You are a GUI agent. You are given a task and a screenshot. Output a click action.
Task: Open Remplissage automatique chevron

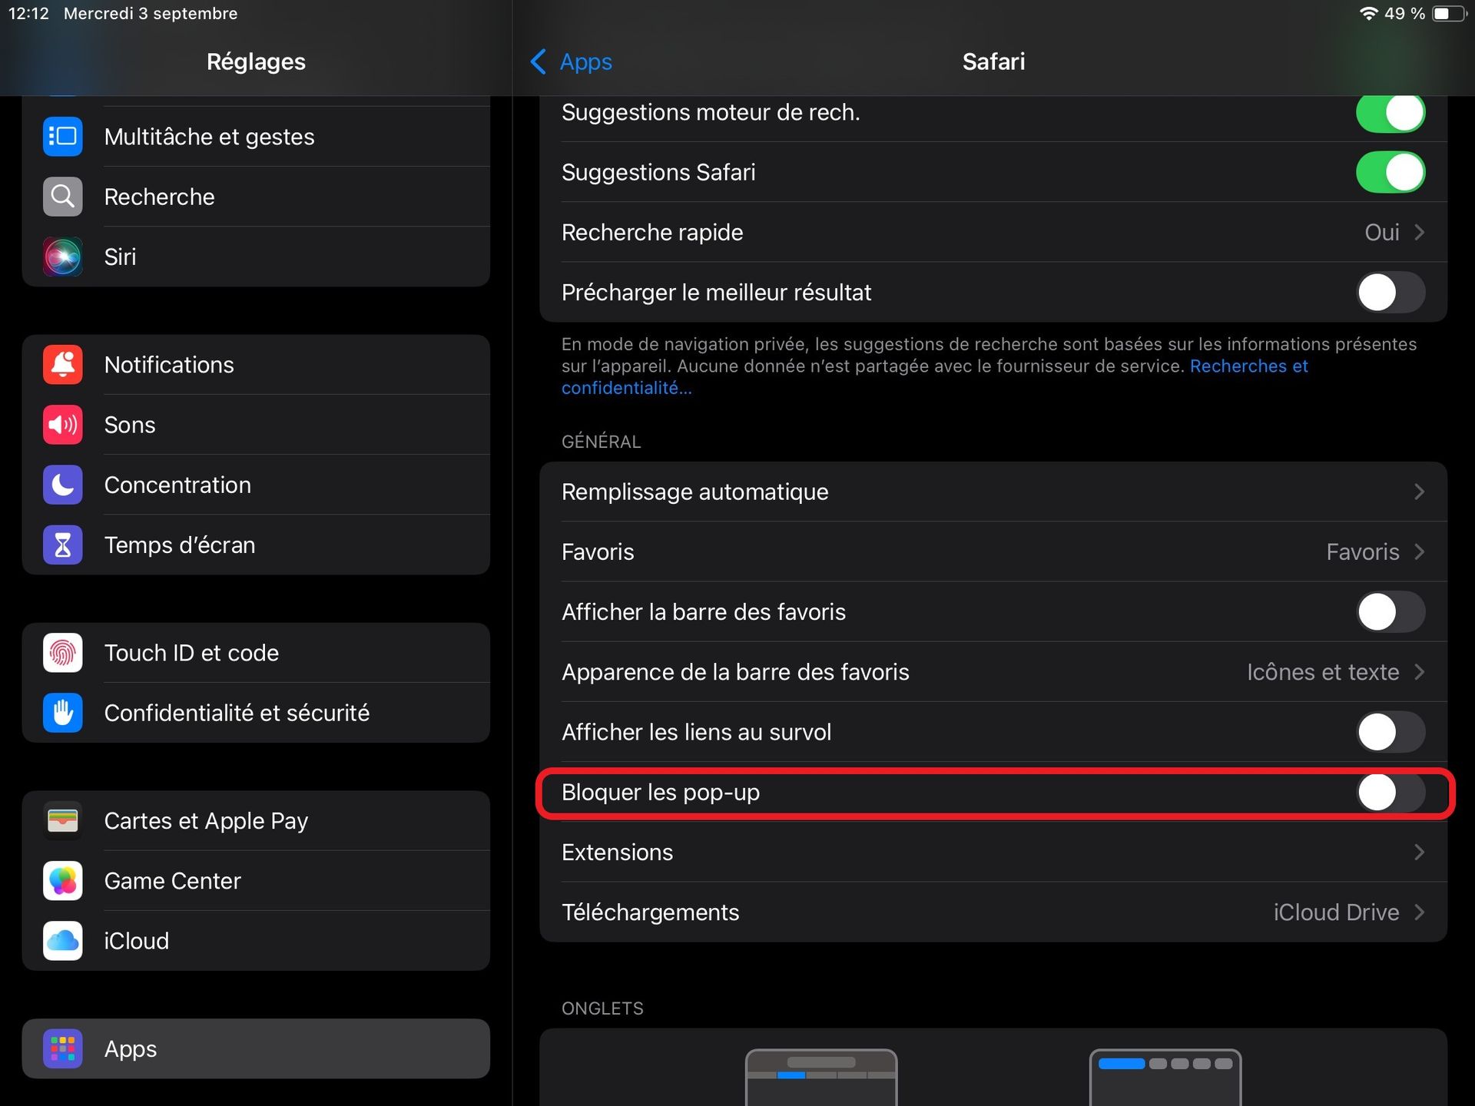pos(1420,492)
